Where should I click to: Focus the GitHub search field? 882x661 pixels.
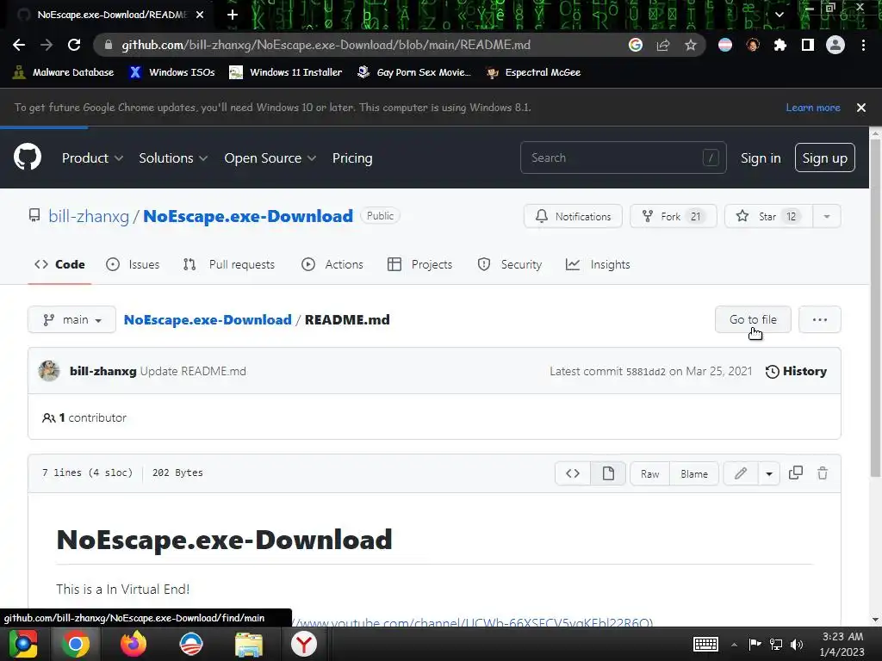(624, 158)
